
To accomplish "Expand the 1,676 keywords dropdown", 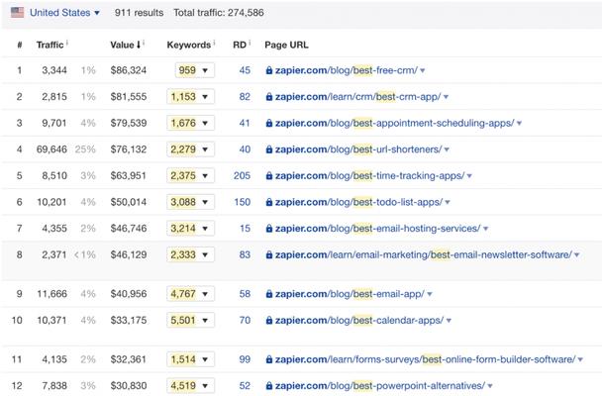I will click(190, 123).
